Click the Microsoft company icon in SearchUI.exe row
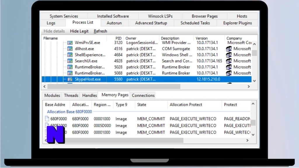The image size is (299, 168). click(x=229, y=61)
